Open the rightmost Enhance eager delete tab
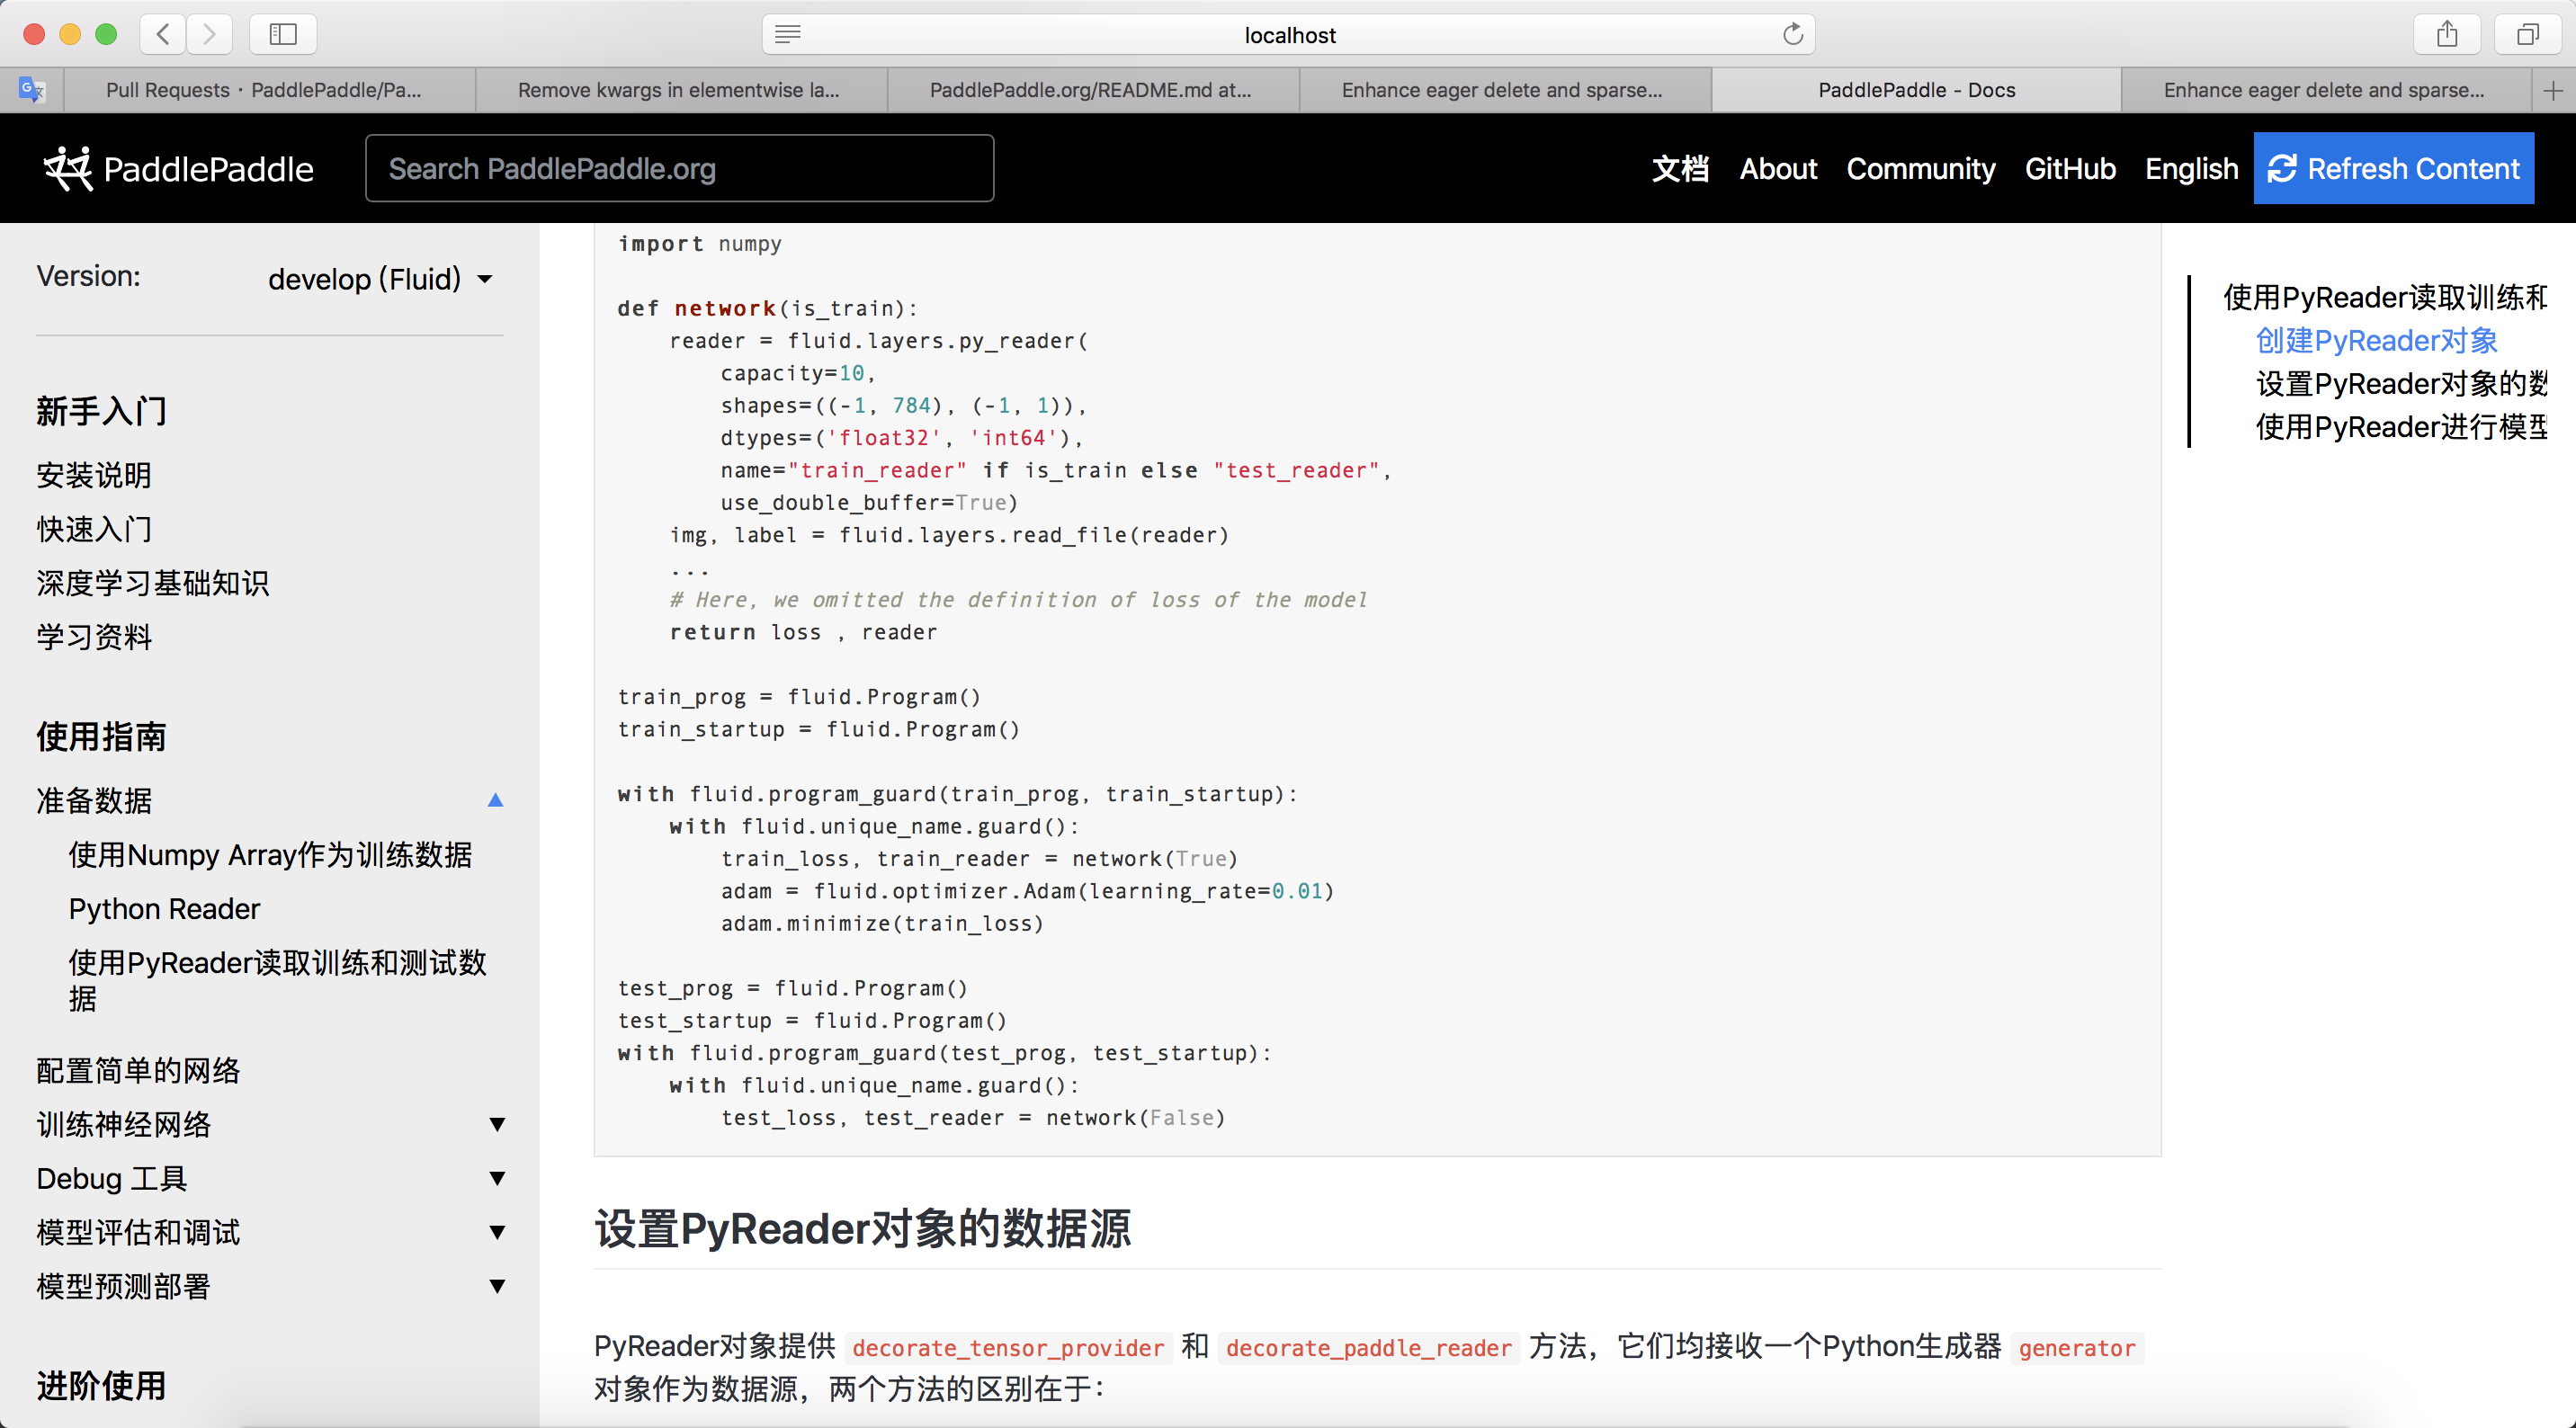Screen dimensions: 2576x1428 pos(2324,90)
